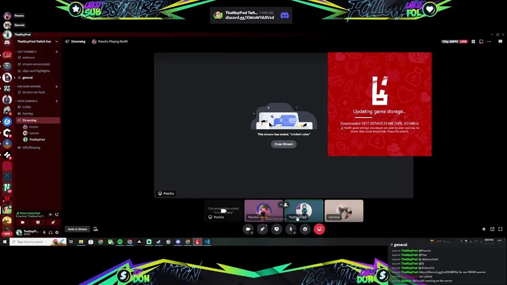
Task: Open Discord direct messages home icon
Action: pyautogui.click(x=7, y=42)
